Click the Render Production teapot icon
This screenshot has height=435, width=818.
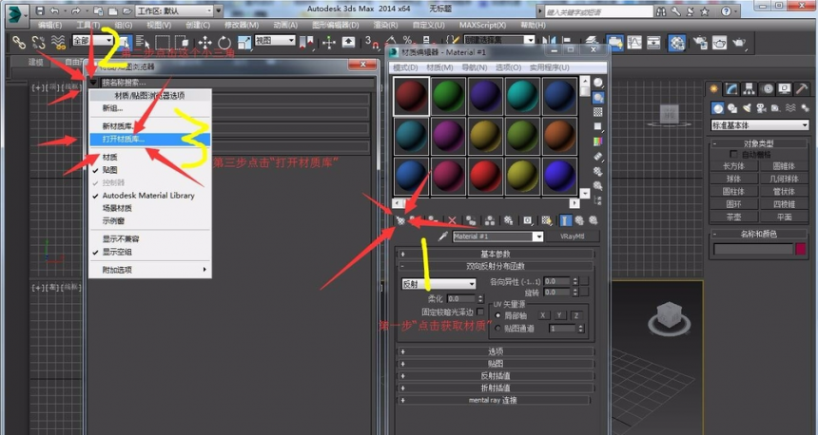click(739, 42)
